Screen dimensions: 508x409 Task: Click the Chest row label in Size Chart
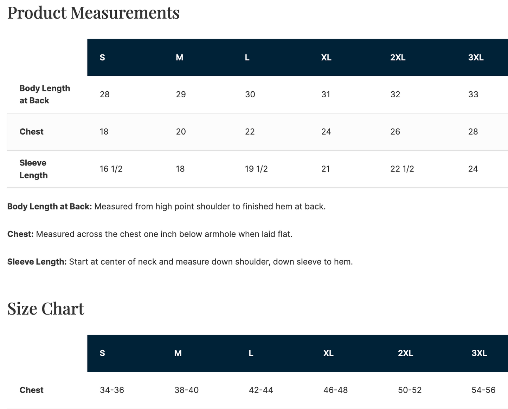31,390
